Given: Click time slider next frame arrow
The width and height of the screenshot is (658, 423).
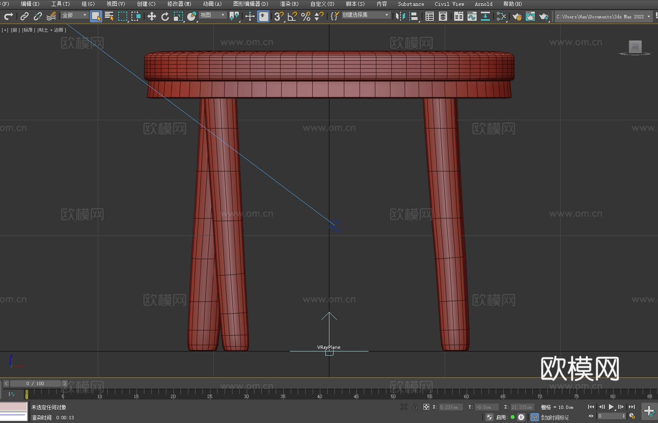Looking at the screenshot, I should (x=64, y=383).
